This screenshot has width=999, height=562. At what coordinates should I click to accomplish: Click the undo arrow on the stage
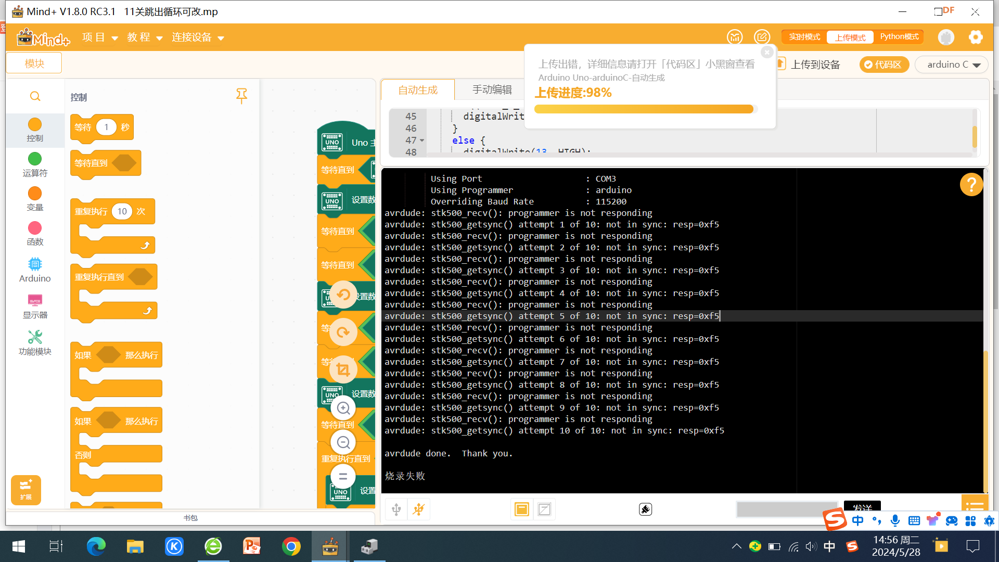[343, 295]
